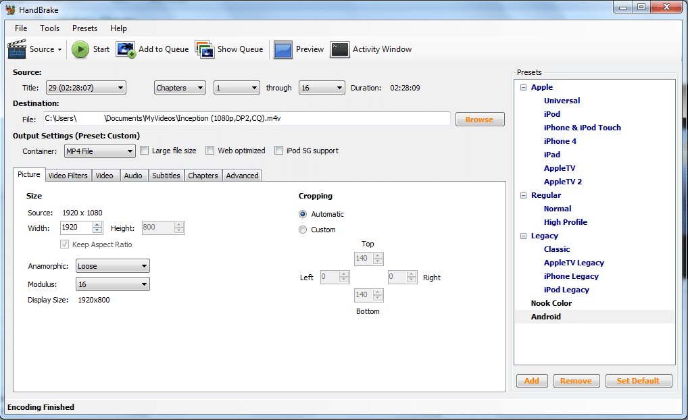The image size is (688, 420).
Task: Open the Show Queue icon
Action: [205, 49]
